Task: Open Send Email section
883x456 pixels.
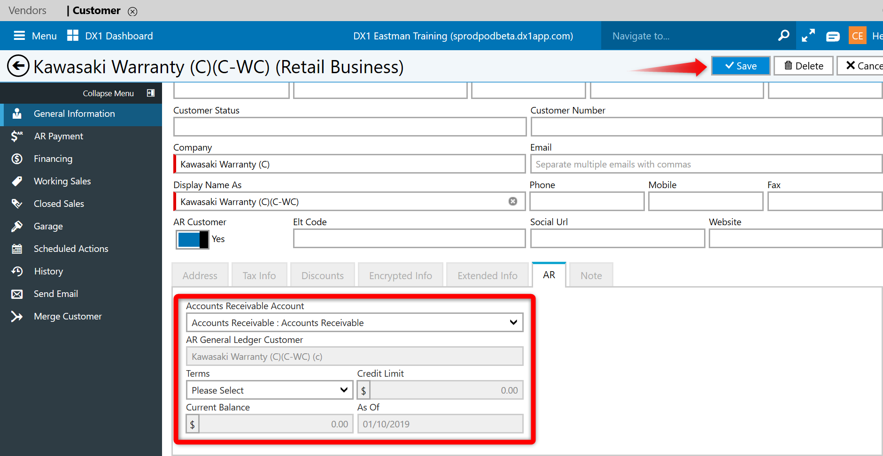Action: coord(81,294)
